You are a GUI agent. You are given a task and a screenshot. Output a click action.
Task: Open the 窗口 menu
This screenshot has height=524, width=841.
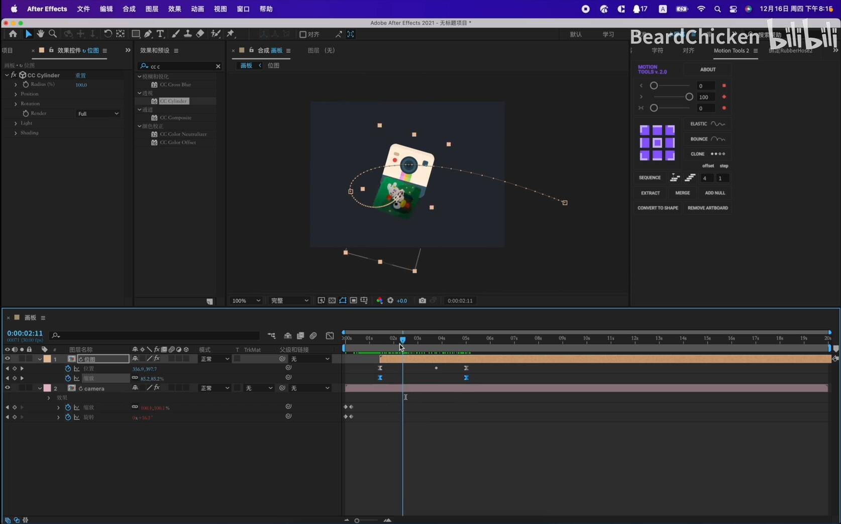(243, 9)
